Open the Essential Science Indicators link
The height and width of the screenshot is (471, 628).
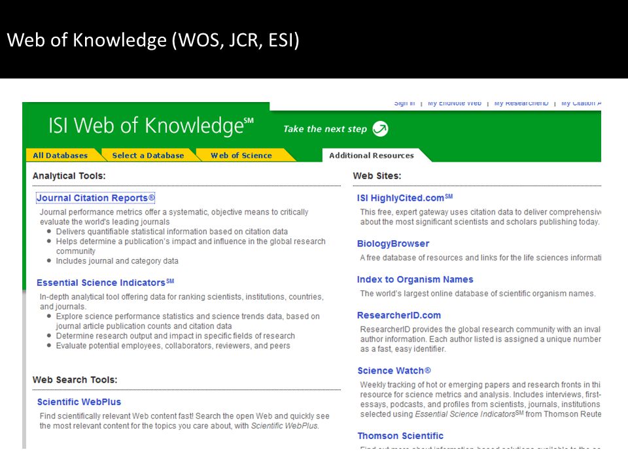[x=105, y=283]
